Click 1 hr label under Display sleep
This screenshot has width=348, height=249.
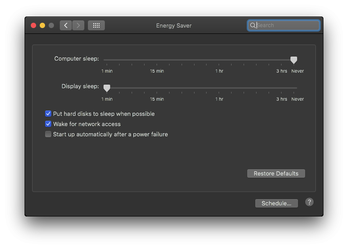(x=219, y=99)
